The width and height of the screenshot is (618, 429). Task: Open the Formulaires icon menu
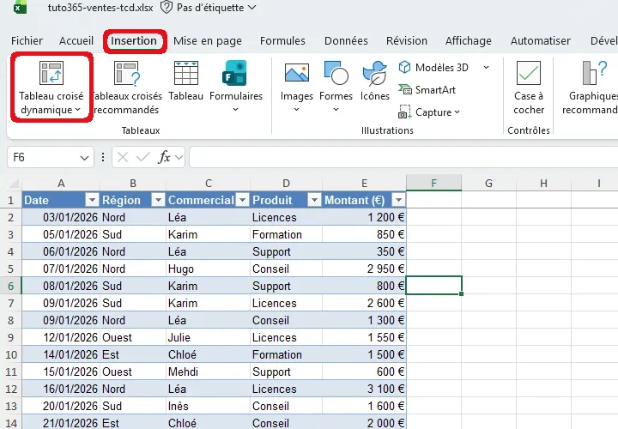tap(236, 72)
